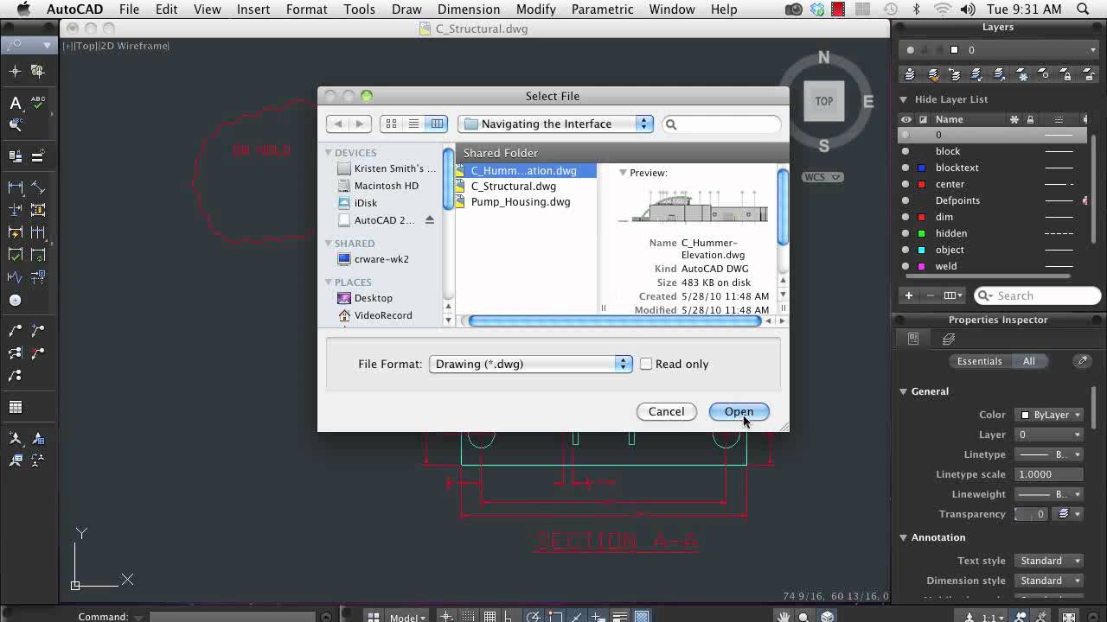Switch Select File dialog to list view
The height and width of the screenshot is (622, 1107).
click(x=413, y=124)
